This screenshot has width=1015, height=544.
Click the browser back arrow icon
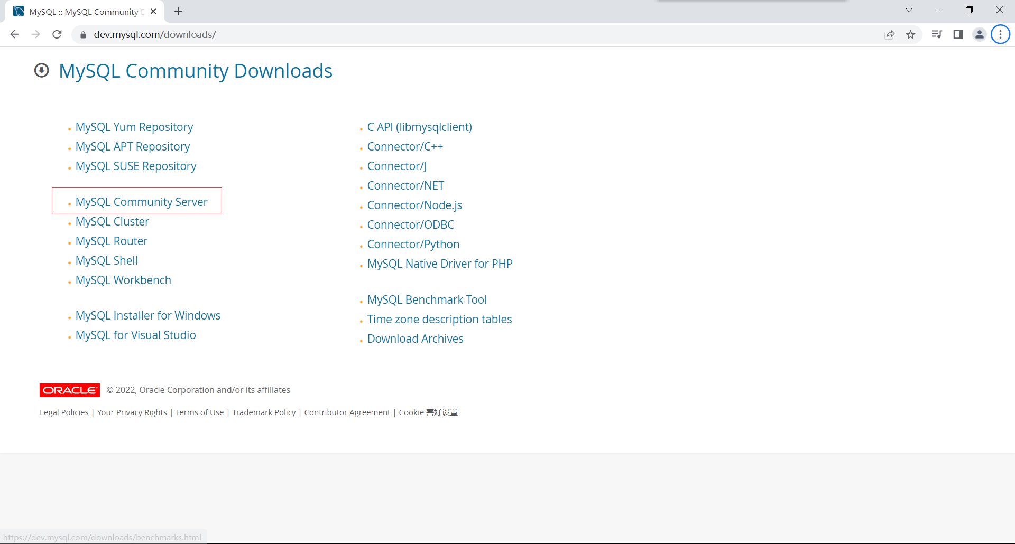pos(15,34)
